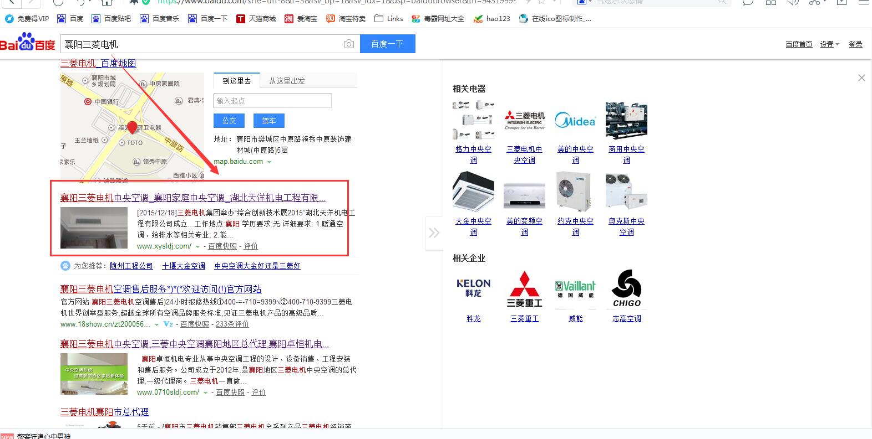Viewport: 872px width, 439px height.
Task: Click the 233条评价 link
Action: (x=232, y=324)
